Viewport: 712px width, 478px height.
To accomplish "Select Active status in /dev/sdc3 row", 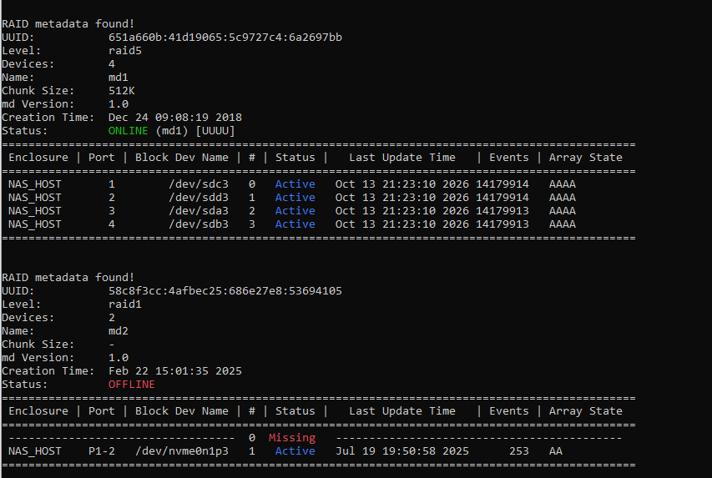I will 295,184.
